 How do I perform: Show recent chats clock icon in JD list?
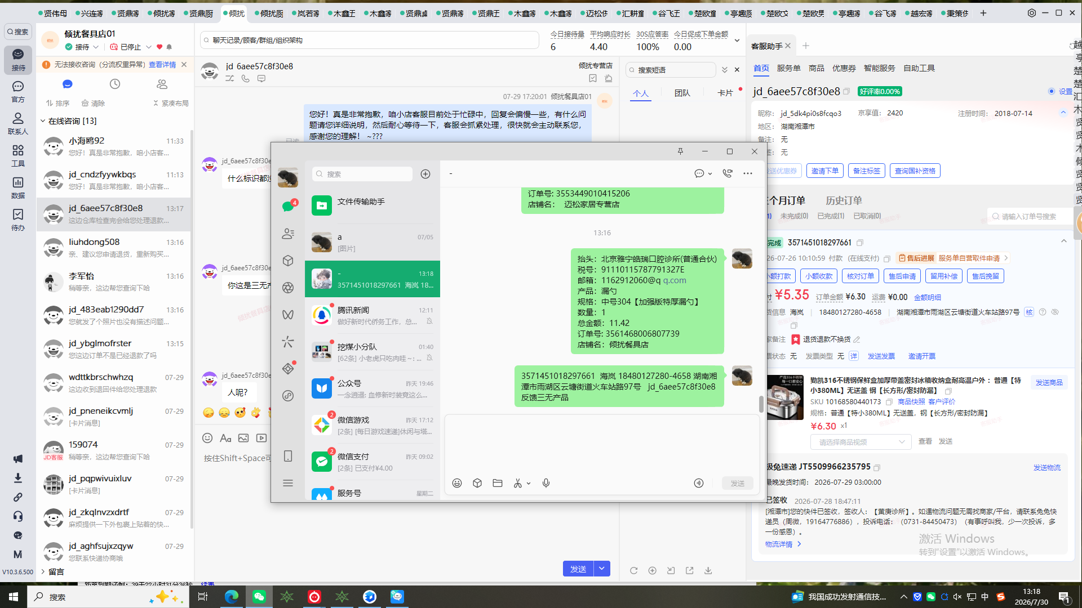[115, 84]
